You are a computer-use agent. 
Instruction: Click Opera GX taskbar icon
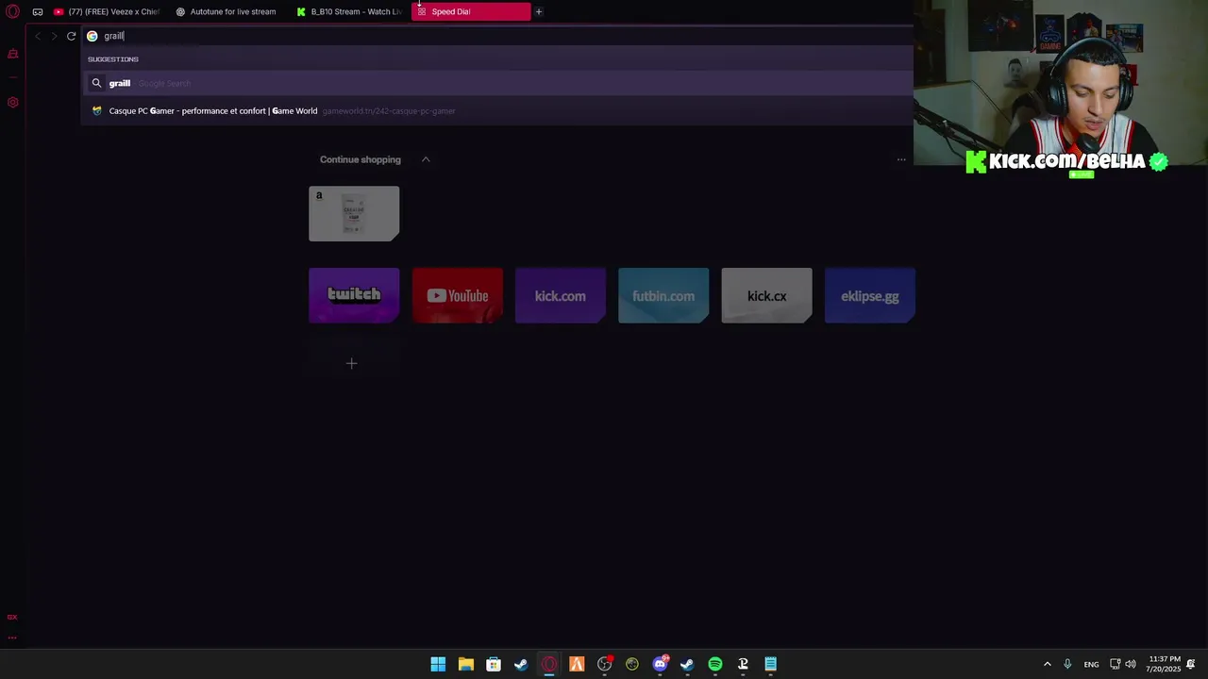click(x=549, y=664)
